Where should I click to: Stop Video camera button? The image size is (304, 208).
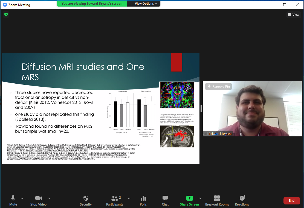pyautogui.click(x=38, y=200)
